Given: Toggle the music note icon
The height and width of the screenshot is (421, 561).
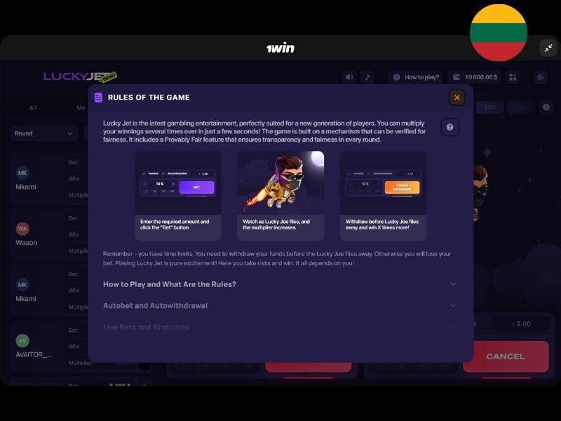Looking at the screenshot, I should pyautogui.click(x=367, y=77).
